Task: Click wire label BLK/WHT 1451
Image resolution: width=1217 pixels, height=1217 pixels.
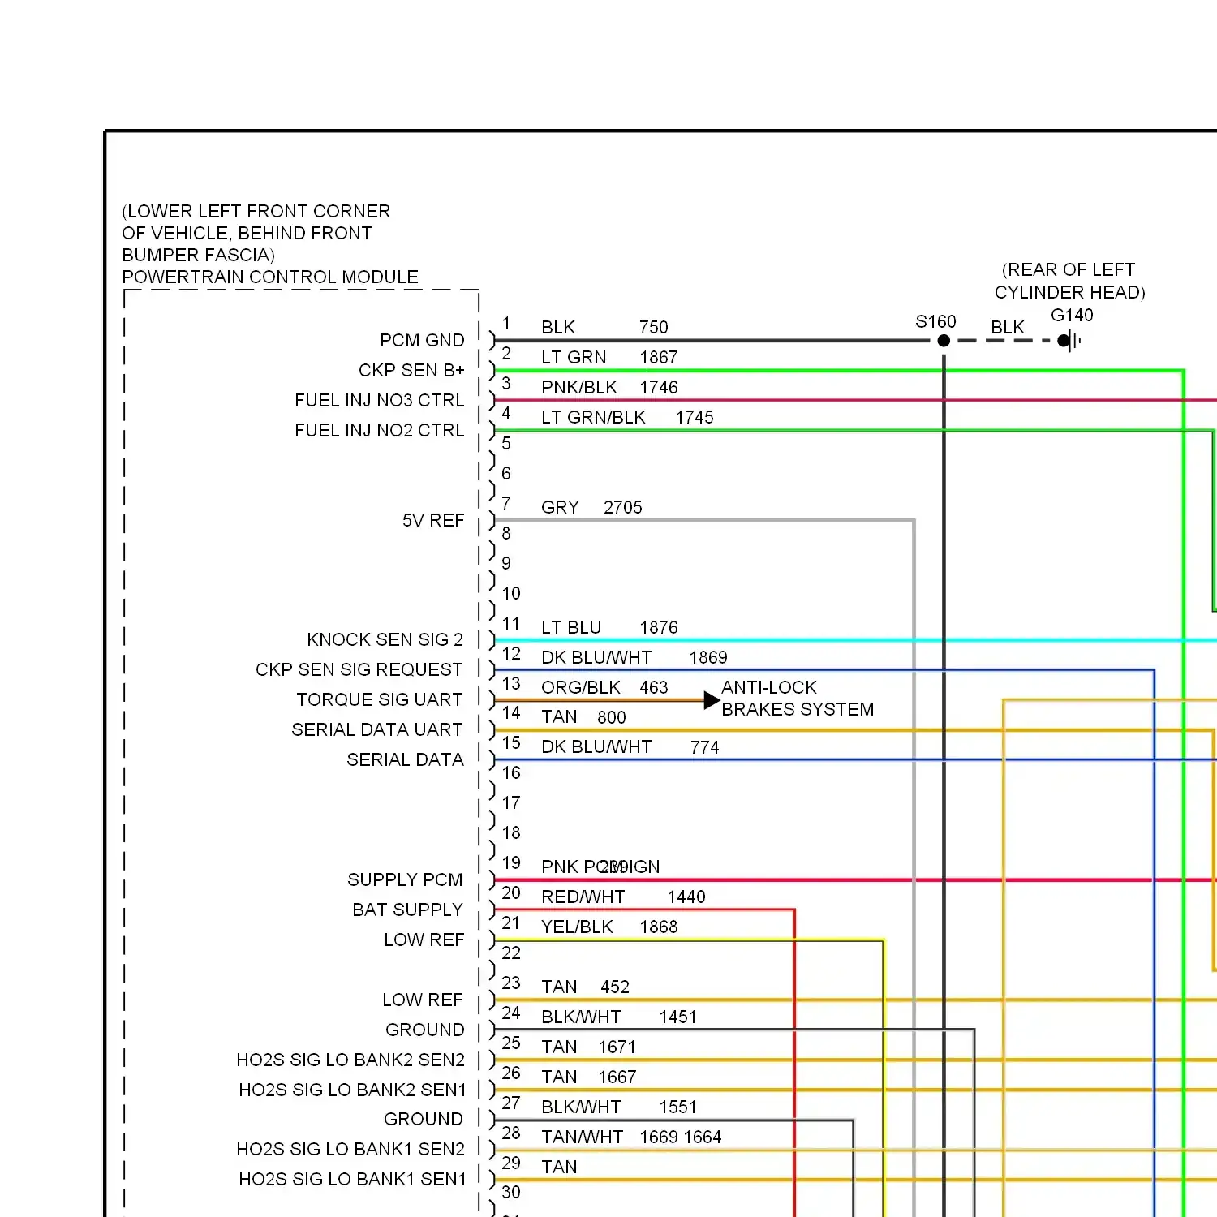Action: (619, 1017)
